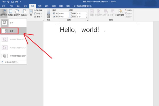This screenshot has height=106, width=159.
Task: Click the 选择窗格 (Selection Pane) icon
Action: [x=121, y=13]
